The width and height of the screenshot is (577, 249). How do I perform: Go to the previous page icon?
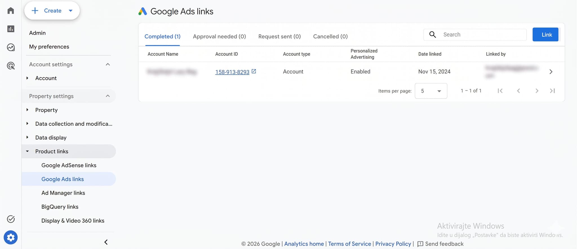pyautogui.click(x=518, y=91)
